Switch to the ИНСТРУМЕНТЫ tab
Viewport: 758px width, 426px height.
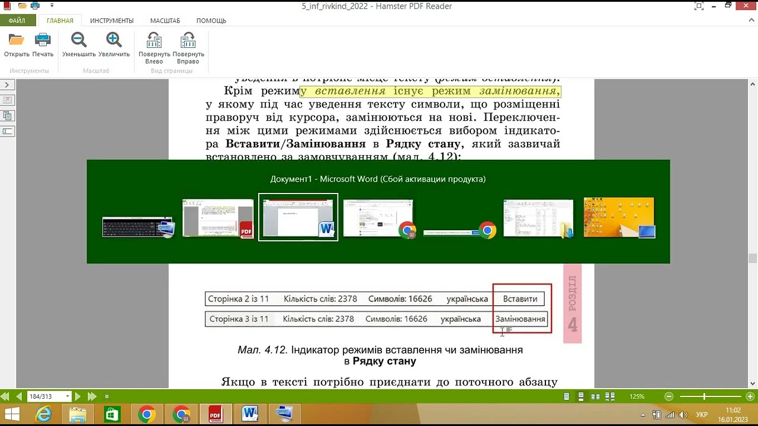click(x=112, y=21)
